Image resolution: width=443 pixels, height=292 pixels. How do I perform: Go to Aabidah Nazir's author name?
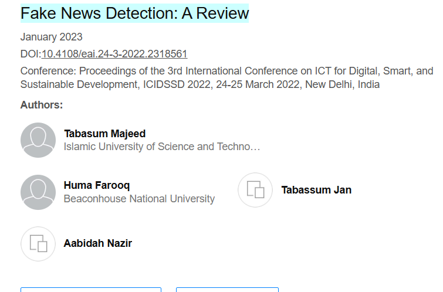97,243
